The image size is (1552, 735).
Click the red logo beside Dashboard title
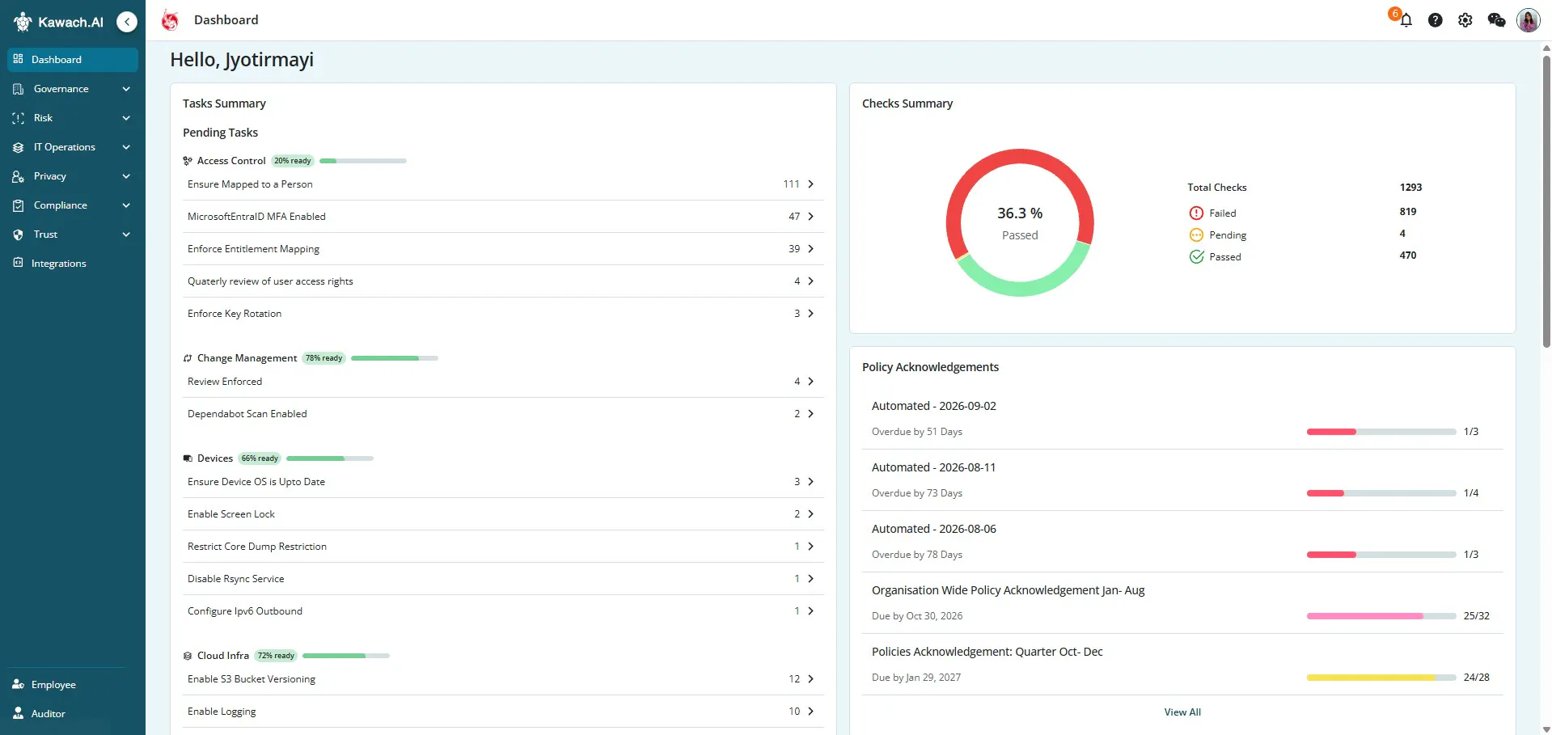[170, 20]
